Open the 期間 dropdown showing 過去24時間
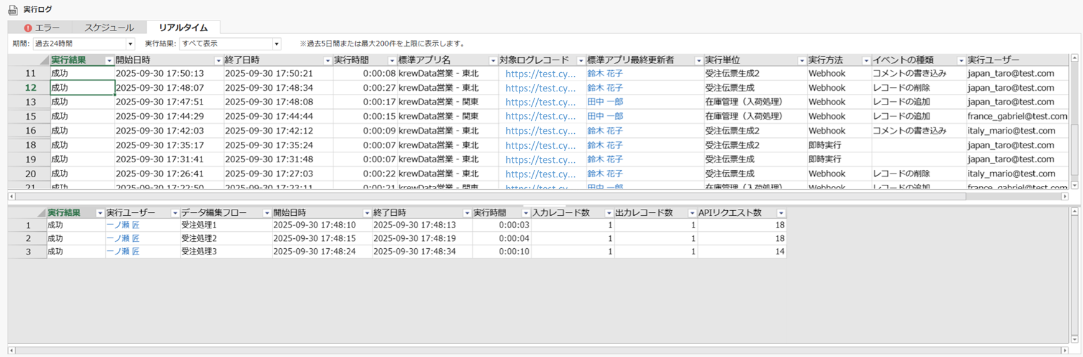 pos(130,44)
